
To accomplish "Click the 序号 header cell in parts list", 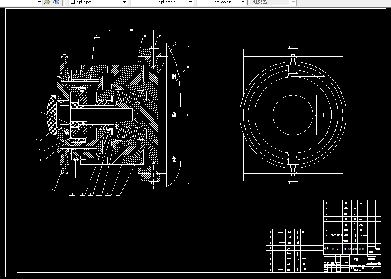I will point(326,249).
